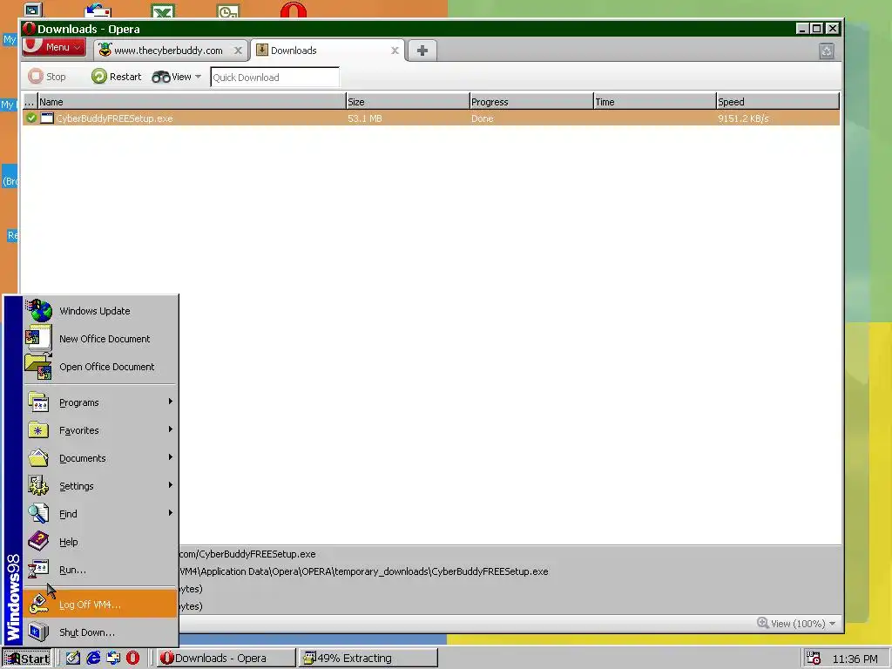This screenshot has height=669, width=892.
Task: Click the 9151.2 KB/s speed cell
Action: coord(743,118)
